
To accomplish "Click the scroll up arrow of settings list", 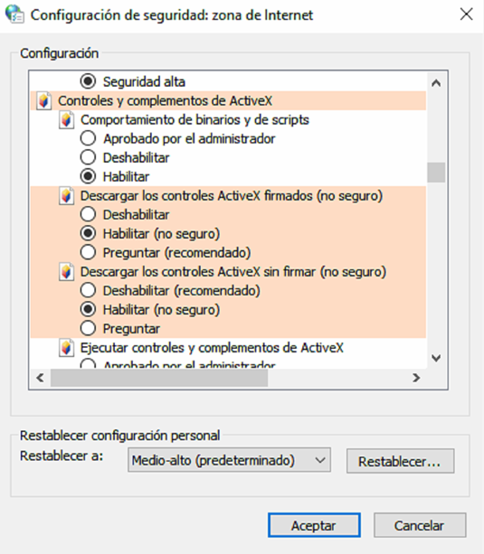I will [436, 83].
